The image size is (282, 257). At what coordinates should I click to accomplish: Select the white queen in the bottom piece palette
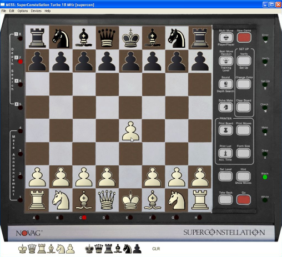click(x=32, y=249)
